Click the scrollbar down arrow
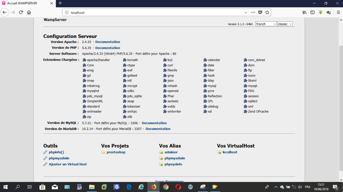The width and height of the screenshot is (343, 192). (x=341, y=180)
